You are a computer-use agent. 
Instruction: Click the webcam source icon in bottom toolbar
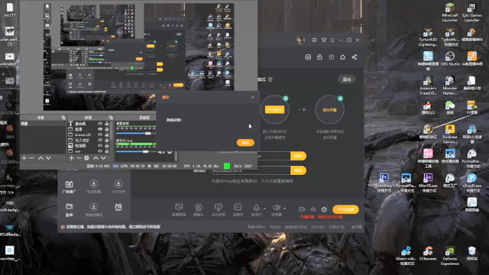199,207
